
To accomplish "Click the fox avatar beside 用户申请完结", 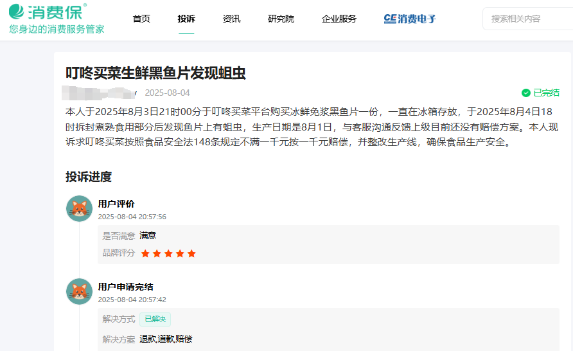I will pos(79,291).
